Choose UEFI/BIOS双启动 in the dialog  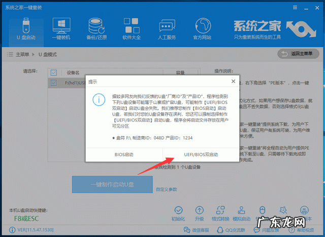[x=201, y=154]
